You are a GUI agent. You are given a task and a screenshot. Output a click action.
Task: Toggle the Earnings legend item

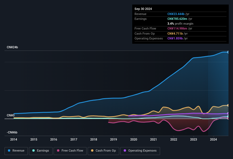[41, 151]
